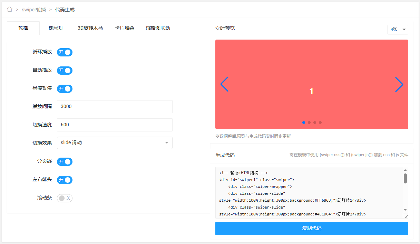Screen dimensions: 420x244
Task: Enable the 滚动条 scrollbar switch
Action: coord(65,198)
